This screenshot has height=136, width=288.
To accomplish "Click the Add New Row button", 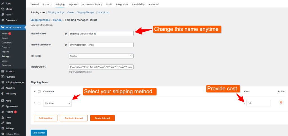I will pyautogui.click(x=45, y=118).
